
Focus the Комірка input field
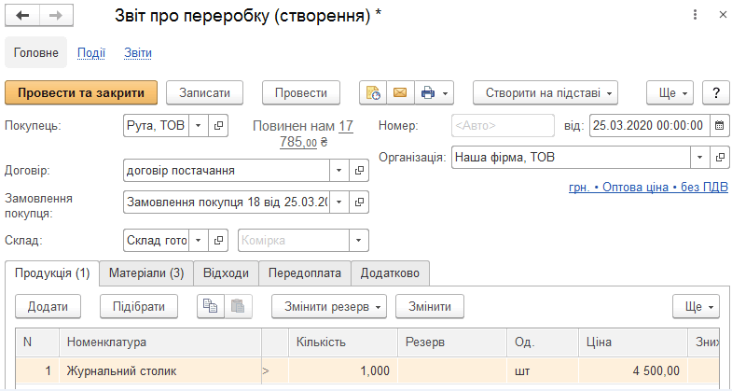(x=294, y=241)
